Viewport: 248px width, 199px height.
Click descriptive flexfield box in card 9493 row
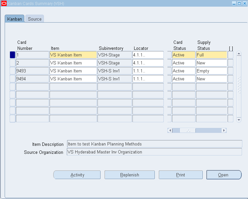230,71
